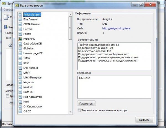This screenshot has height=128, width=166.
Task: Click the eraser icon in iSend window
Action: point(10,45)
